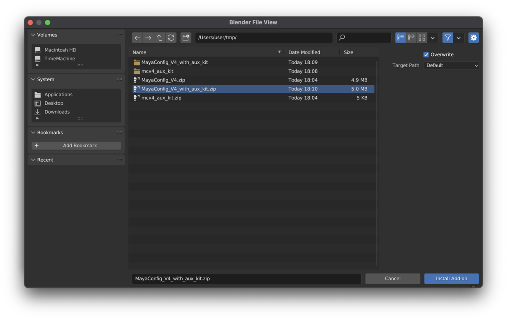Click zip icon of mcv4_aux_kit.zip
507x320 pixels.
[x=137, y=98]
